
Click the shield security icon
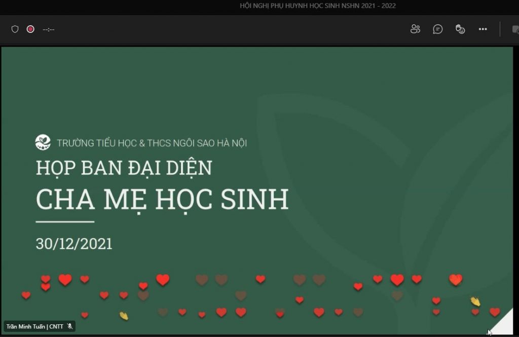(x=15, y=29)
